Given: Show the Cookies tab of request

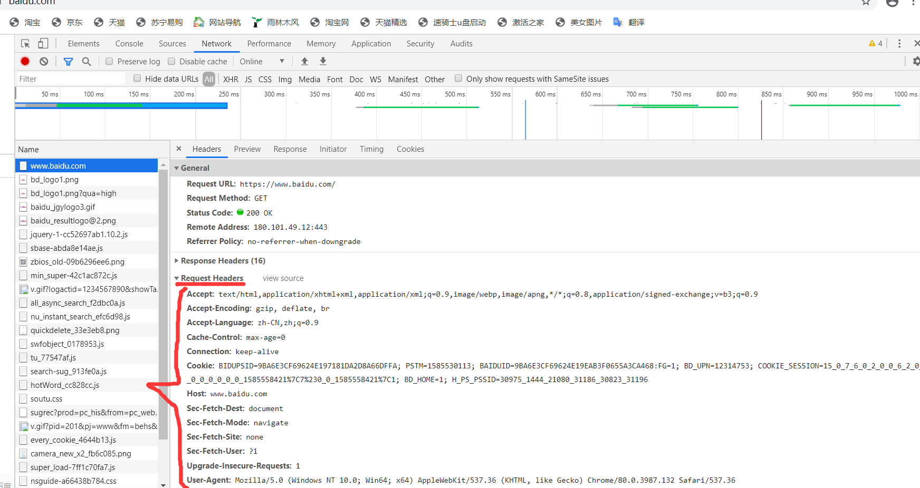Looking at the screenshot, I should pos(410,149).
